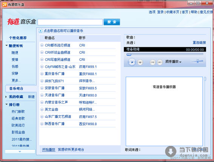
Task: Expand the 我的收藏 section
Action: 6,97
